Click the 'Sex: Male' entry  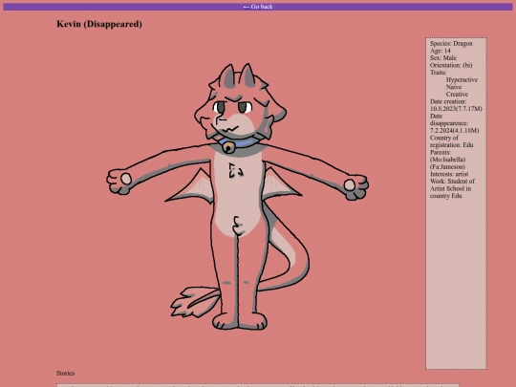(x=443, y=58)
